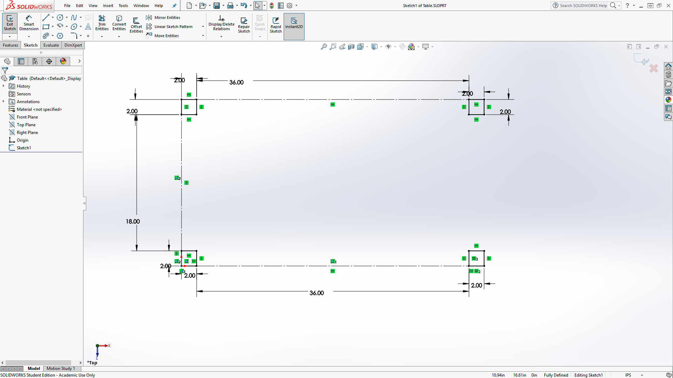The height and width of the screenshot is (378, 673).
Task: Open the DimXpertManager tab icon
Action: click(49, 61)
